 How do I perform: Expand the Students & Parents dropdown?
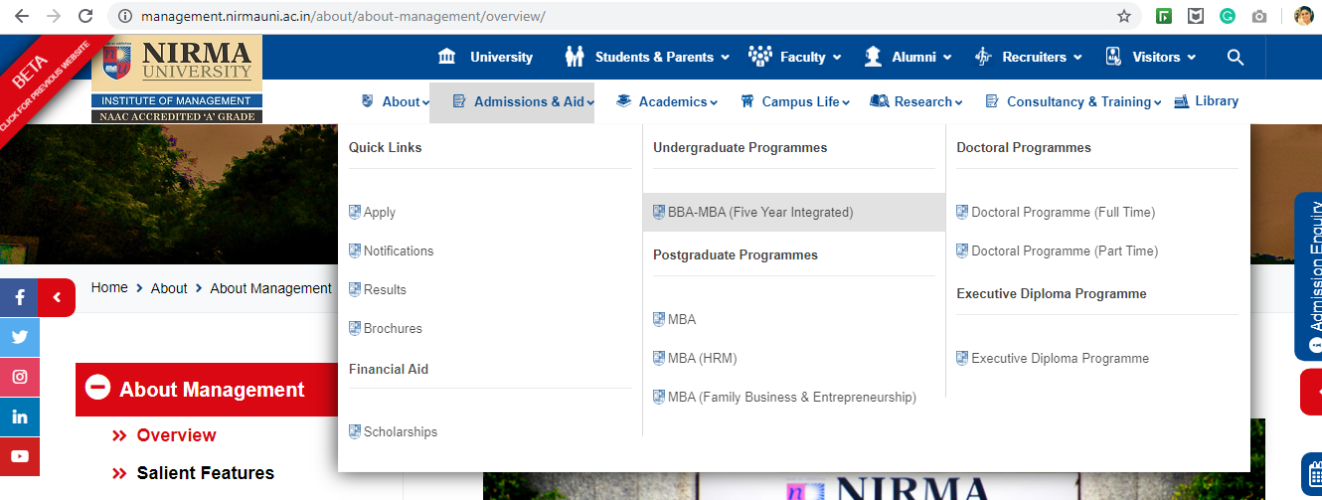coord(647,58)
